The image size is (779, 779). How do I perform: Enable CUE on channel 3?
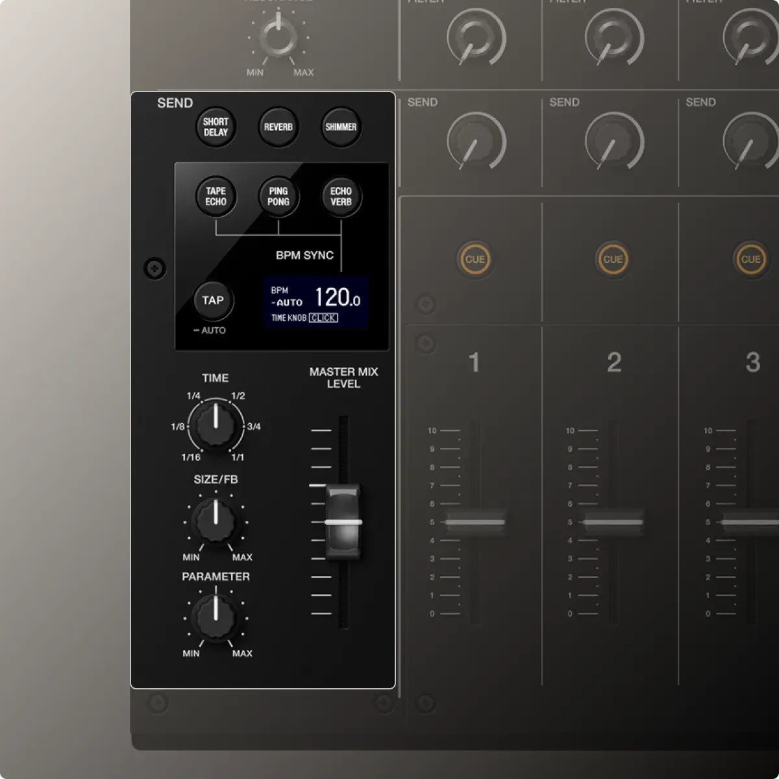pyautogui.click(x=750, y=259)
